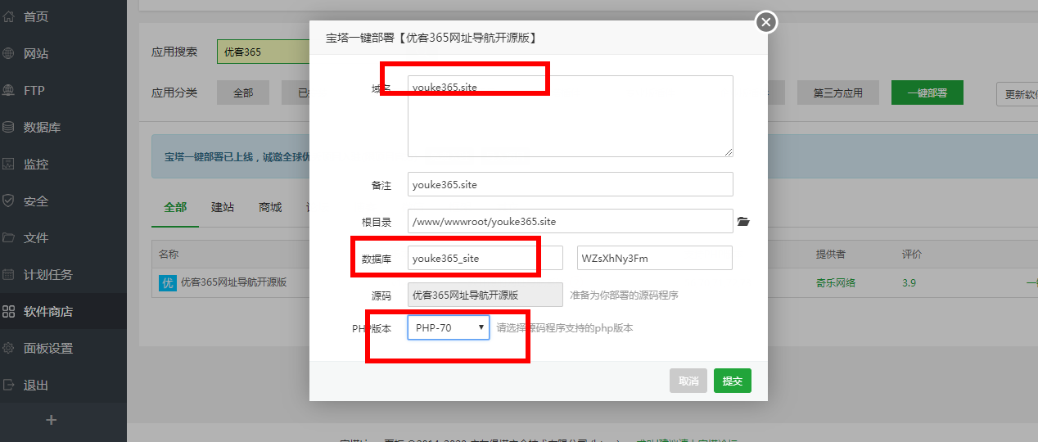Image resolution: width=1038 pixels, height=442 pixels.
Task: Click shield icon beside 安全
Action: click(9, 201)
